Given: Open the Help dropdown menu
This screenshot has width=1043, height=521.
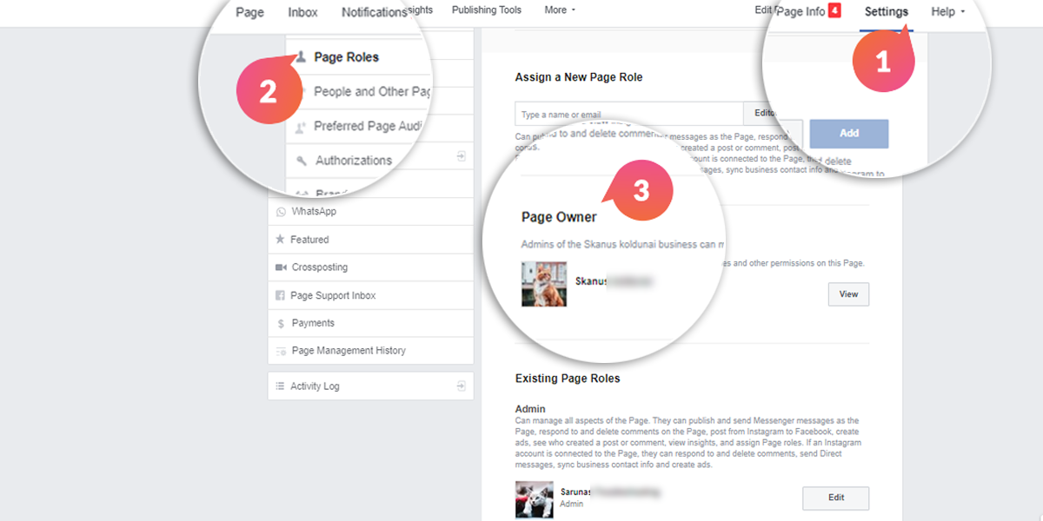Looking at the screenshot, I should (947, 12).
